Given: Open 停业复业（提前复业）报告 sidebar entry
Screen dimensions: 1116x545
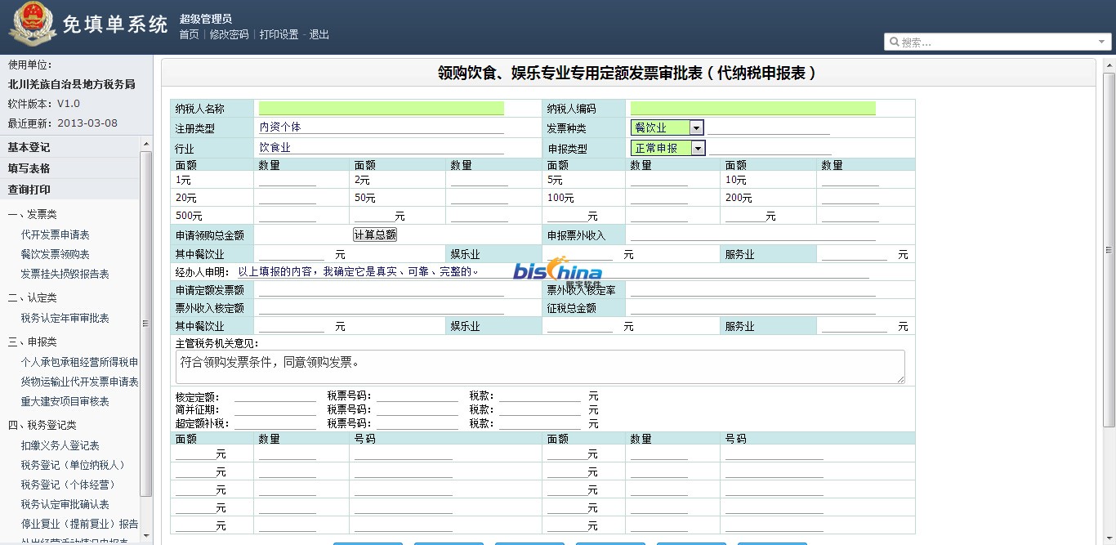Looking at the screenshot, I should point(79,524).
